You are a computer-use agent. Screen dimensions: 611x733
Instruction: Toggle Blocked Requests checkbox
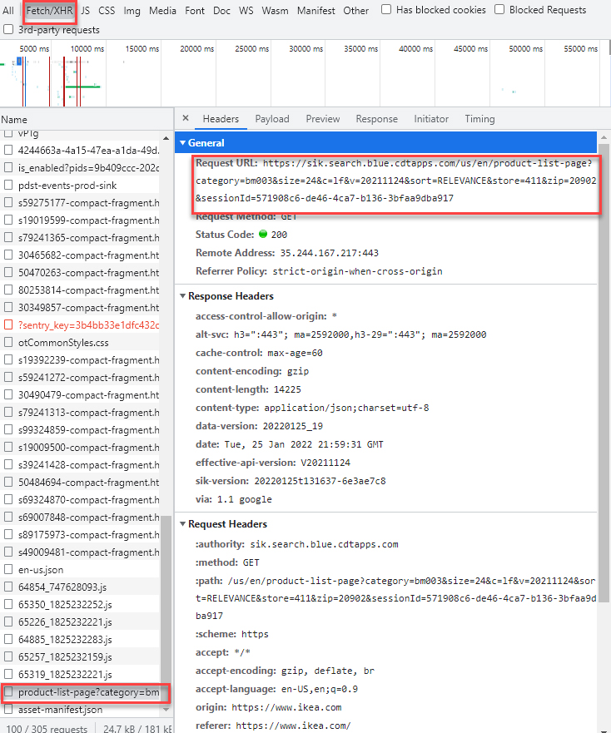pos(499,10)
